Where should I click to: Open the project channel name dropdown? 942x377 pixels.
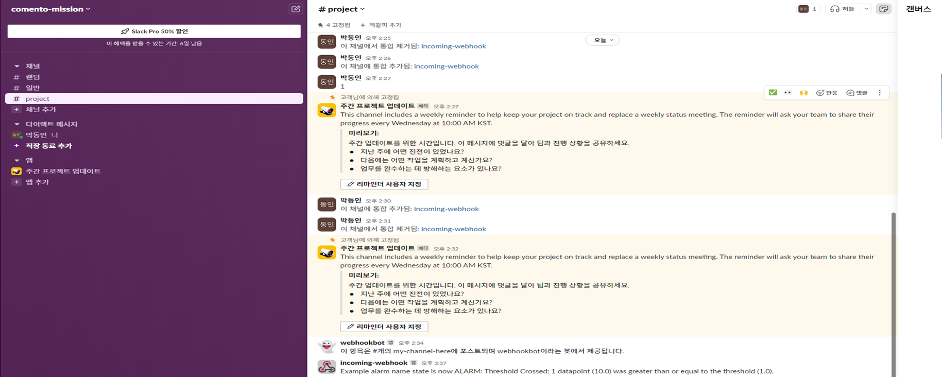pos(341,9)
